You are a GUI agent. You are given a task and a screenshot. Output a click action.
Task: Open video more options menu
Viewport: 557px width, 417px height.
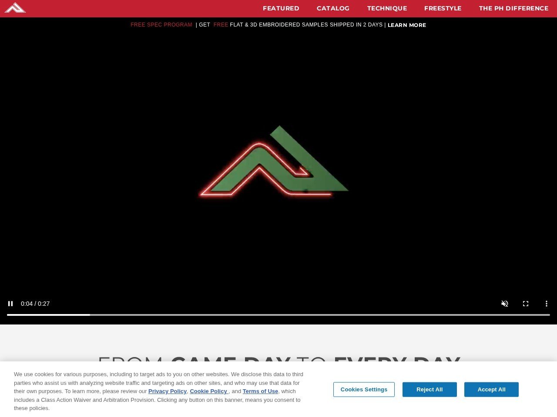(547, 304)
